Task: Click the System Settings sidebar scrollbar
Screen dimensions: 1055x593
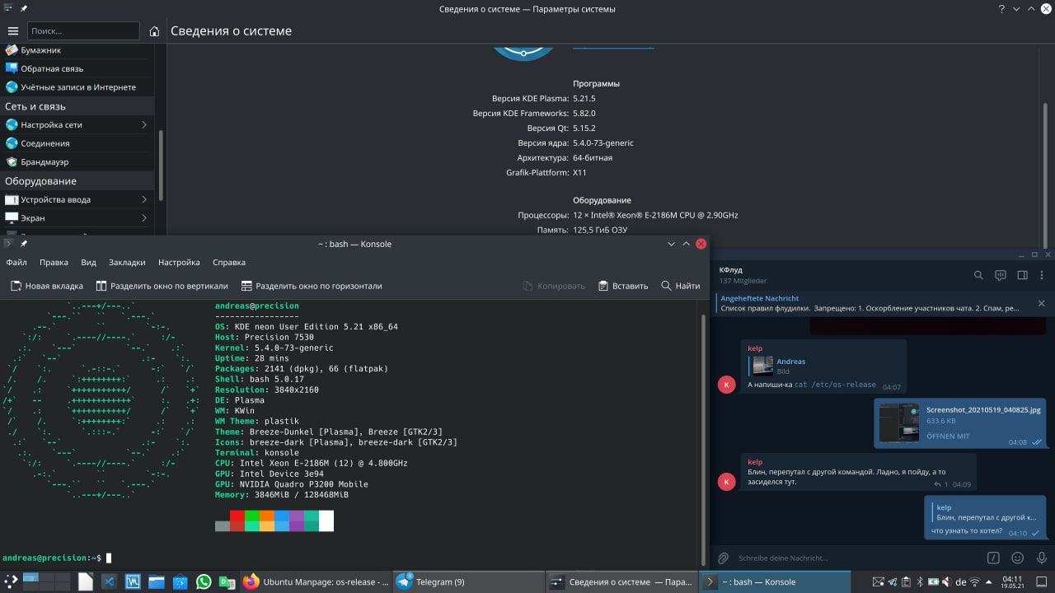Action: (x=161, y=165)
